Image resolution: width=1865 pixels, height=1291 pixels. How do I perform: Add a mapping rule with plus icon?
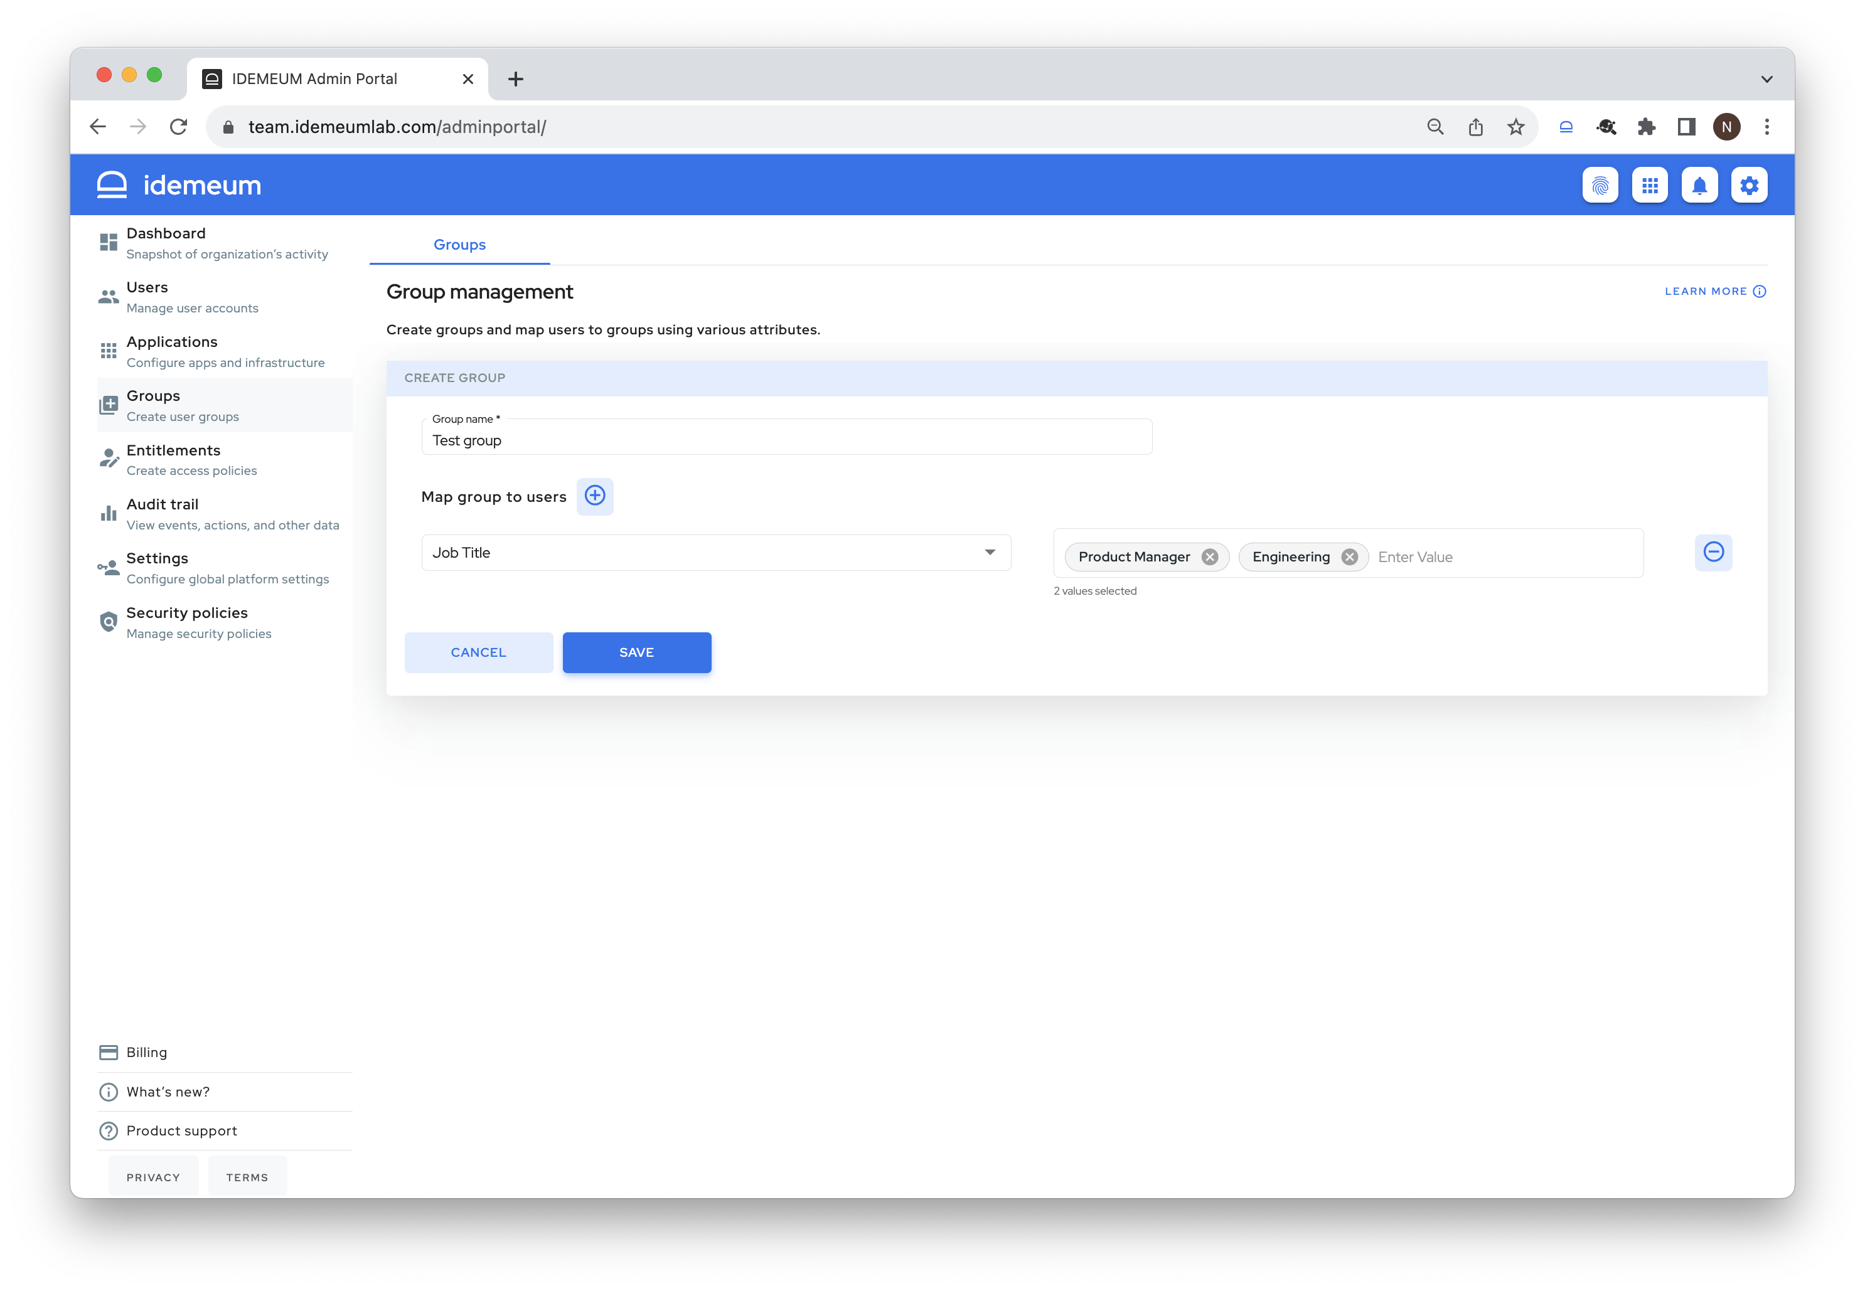(595, 496)
